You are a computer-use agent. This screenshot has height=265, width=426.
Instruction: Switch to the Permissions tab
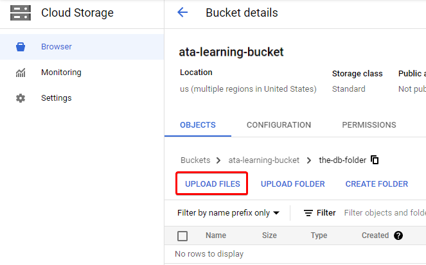(369, 125)
